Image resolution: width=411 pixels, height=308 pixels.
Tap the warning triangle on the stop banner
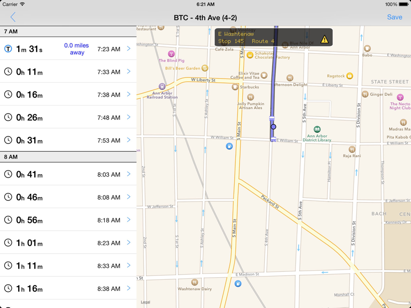click(325, 39)
